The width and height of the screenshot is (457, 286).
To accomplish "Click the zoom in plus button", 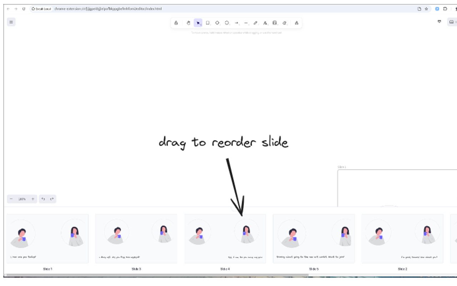I will click(x=33, y=199).
